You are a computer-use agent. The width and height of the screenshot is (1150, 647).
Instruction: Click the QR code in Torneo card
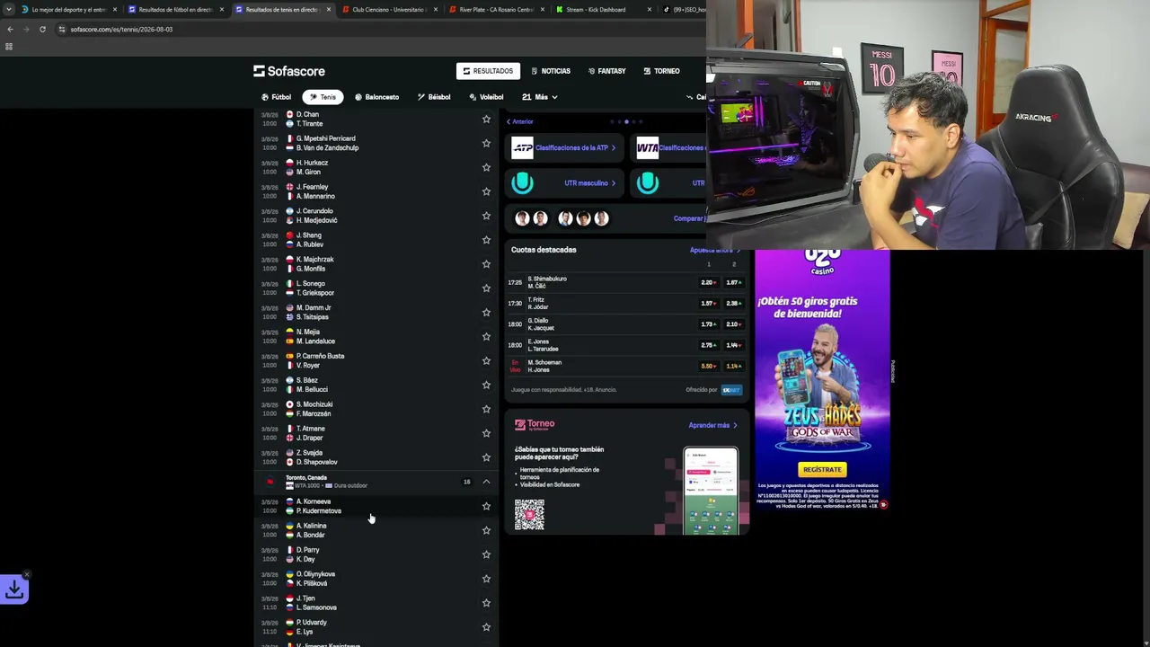click(x=529, y=515)
